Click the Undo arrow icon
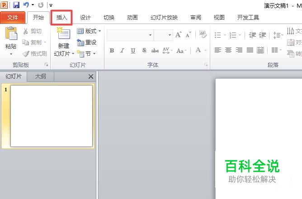Screen dimensions: 302x199 pyautogui.click(x=26, y=5)
